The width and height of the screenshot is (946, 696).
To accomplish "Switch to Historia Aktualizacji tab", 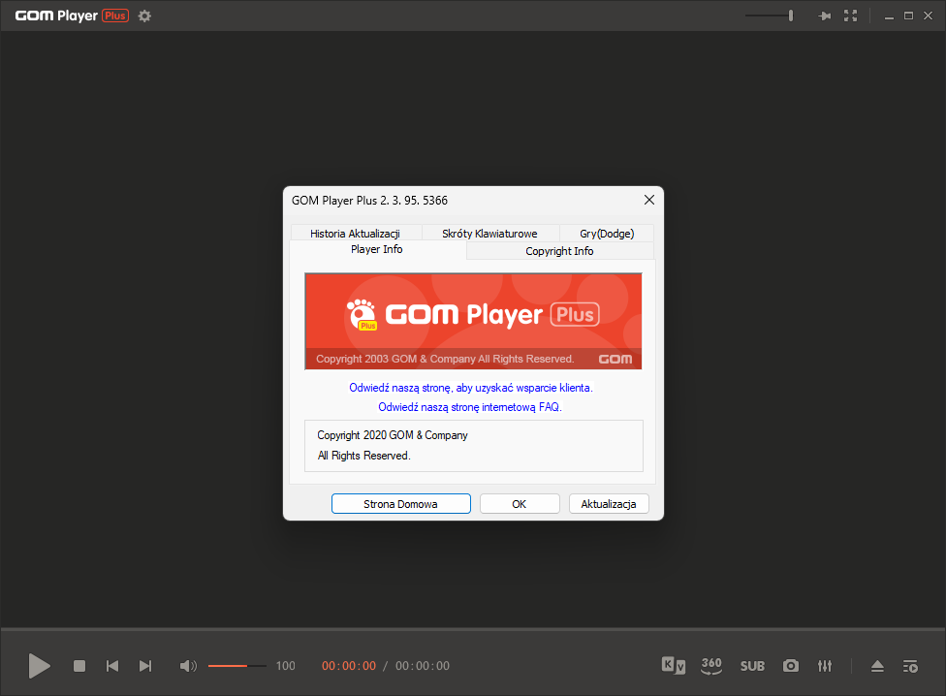I will (355, 234).
